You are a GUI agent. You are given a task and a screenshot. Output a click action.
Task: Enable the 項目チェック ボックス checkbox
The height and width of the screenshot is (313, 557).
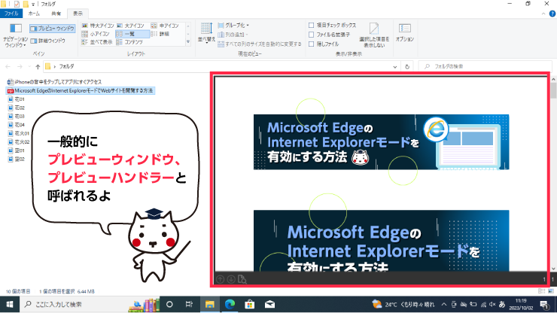click(311, 26)
